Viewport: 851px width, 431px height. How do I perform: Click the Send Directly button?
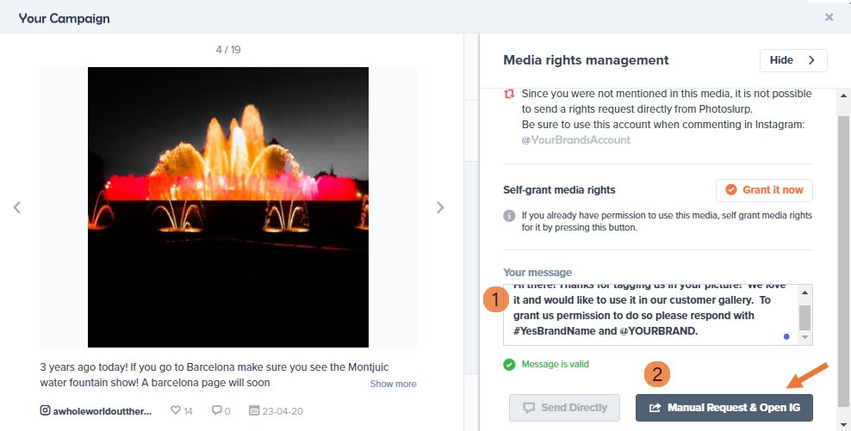pyautogui.click(x=565, y=408)
